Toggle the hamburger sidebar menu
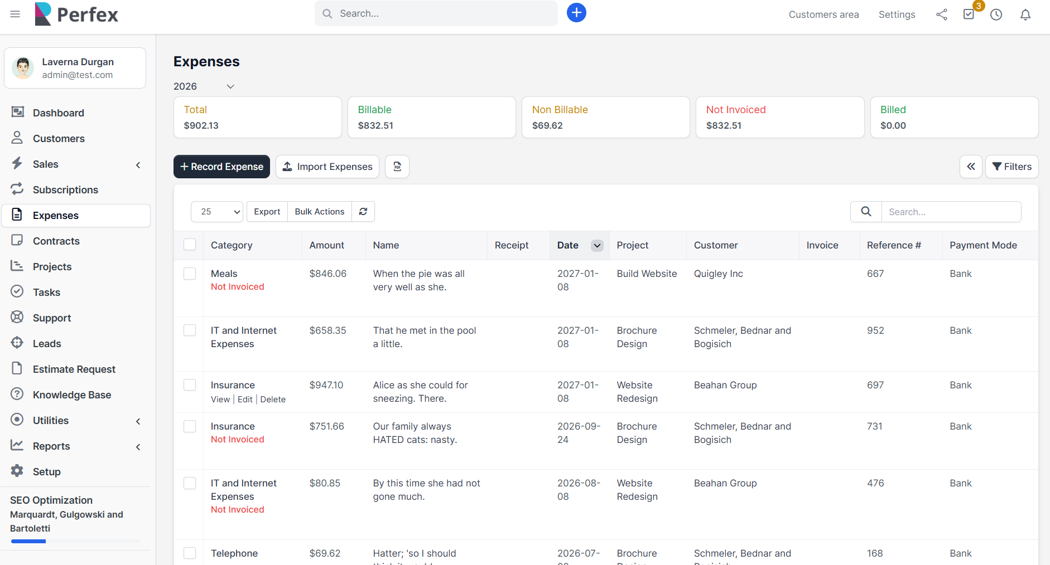The height and width of the screenshot is (565, 1050). 15,14
